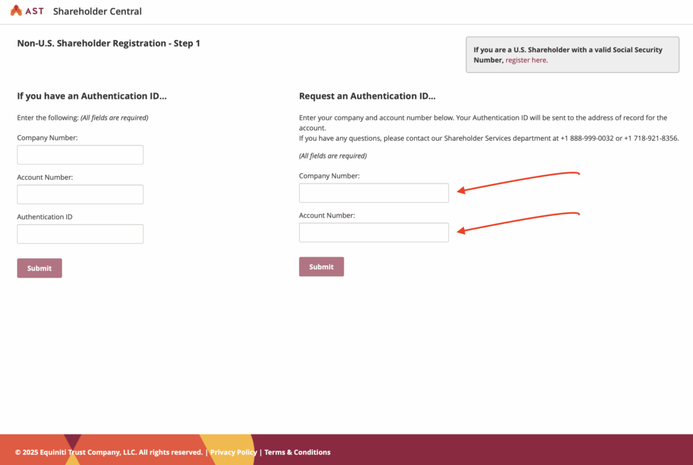Click Submit in Request an Authentication ID section
This screenshot has height=465, width=693.
click(x=321, y=267)
